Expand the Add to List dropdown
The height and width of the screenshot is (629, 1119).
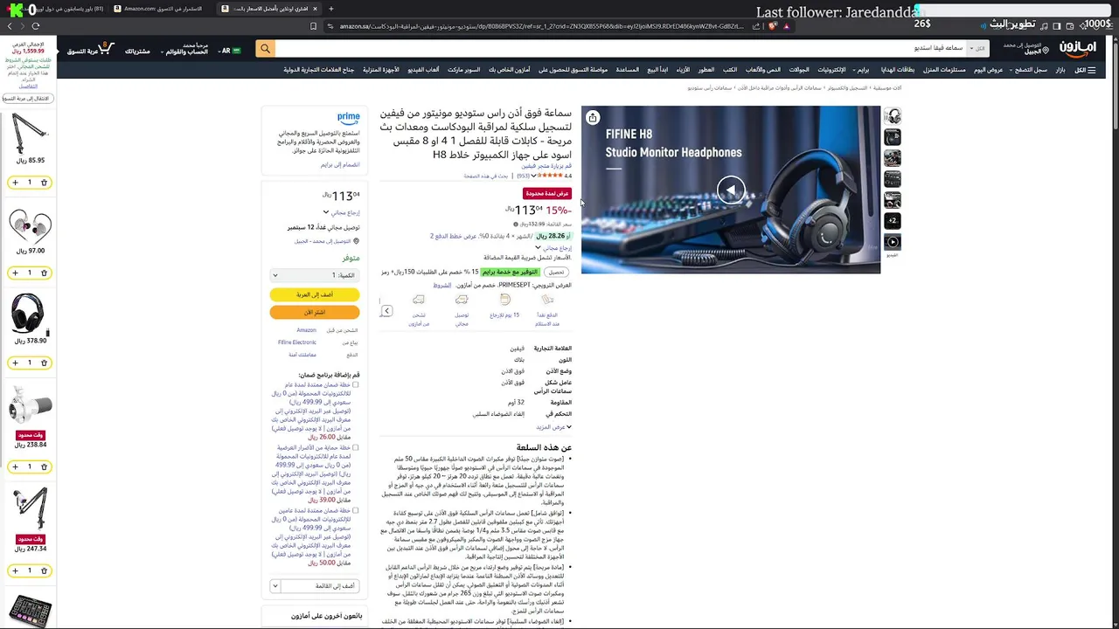click(275, 586)
